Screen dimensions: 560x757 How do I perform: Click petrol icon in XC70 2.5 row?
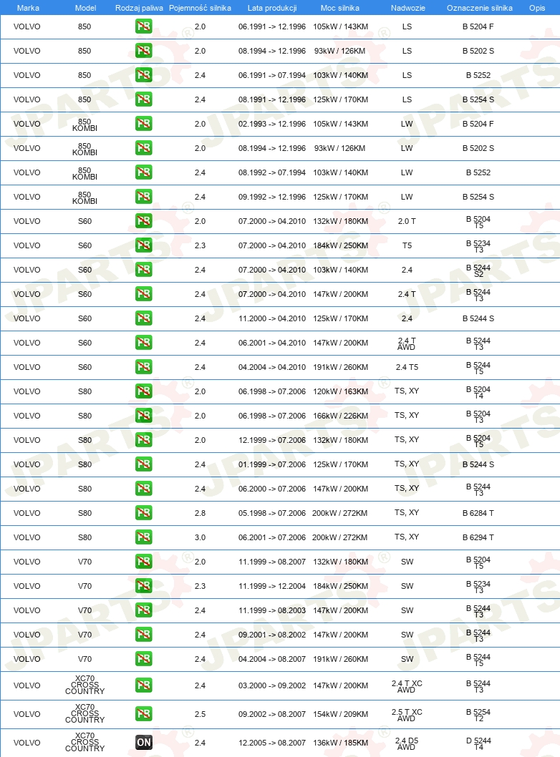143,713
